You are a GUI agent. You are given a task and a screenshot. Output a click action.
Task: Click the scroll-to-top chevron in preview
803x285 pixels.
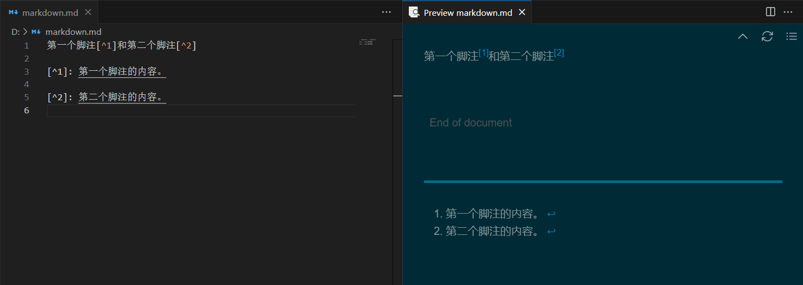[x=743, y=37]
